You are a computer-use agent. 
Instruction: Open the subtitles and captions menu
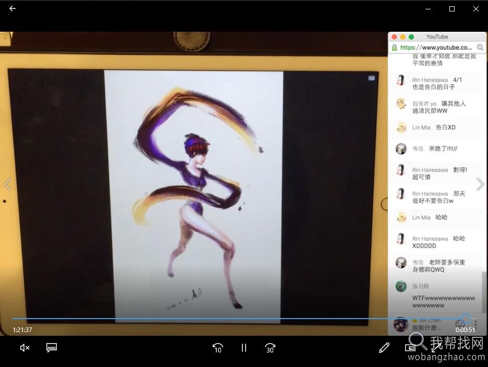(x=52, y=348)
